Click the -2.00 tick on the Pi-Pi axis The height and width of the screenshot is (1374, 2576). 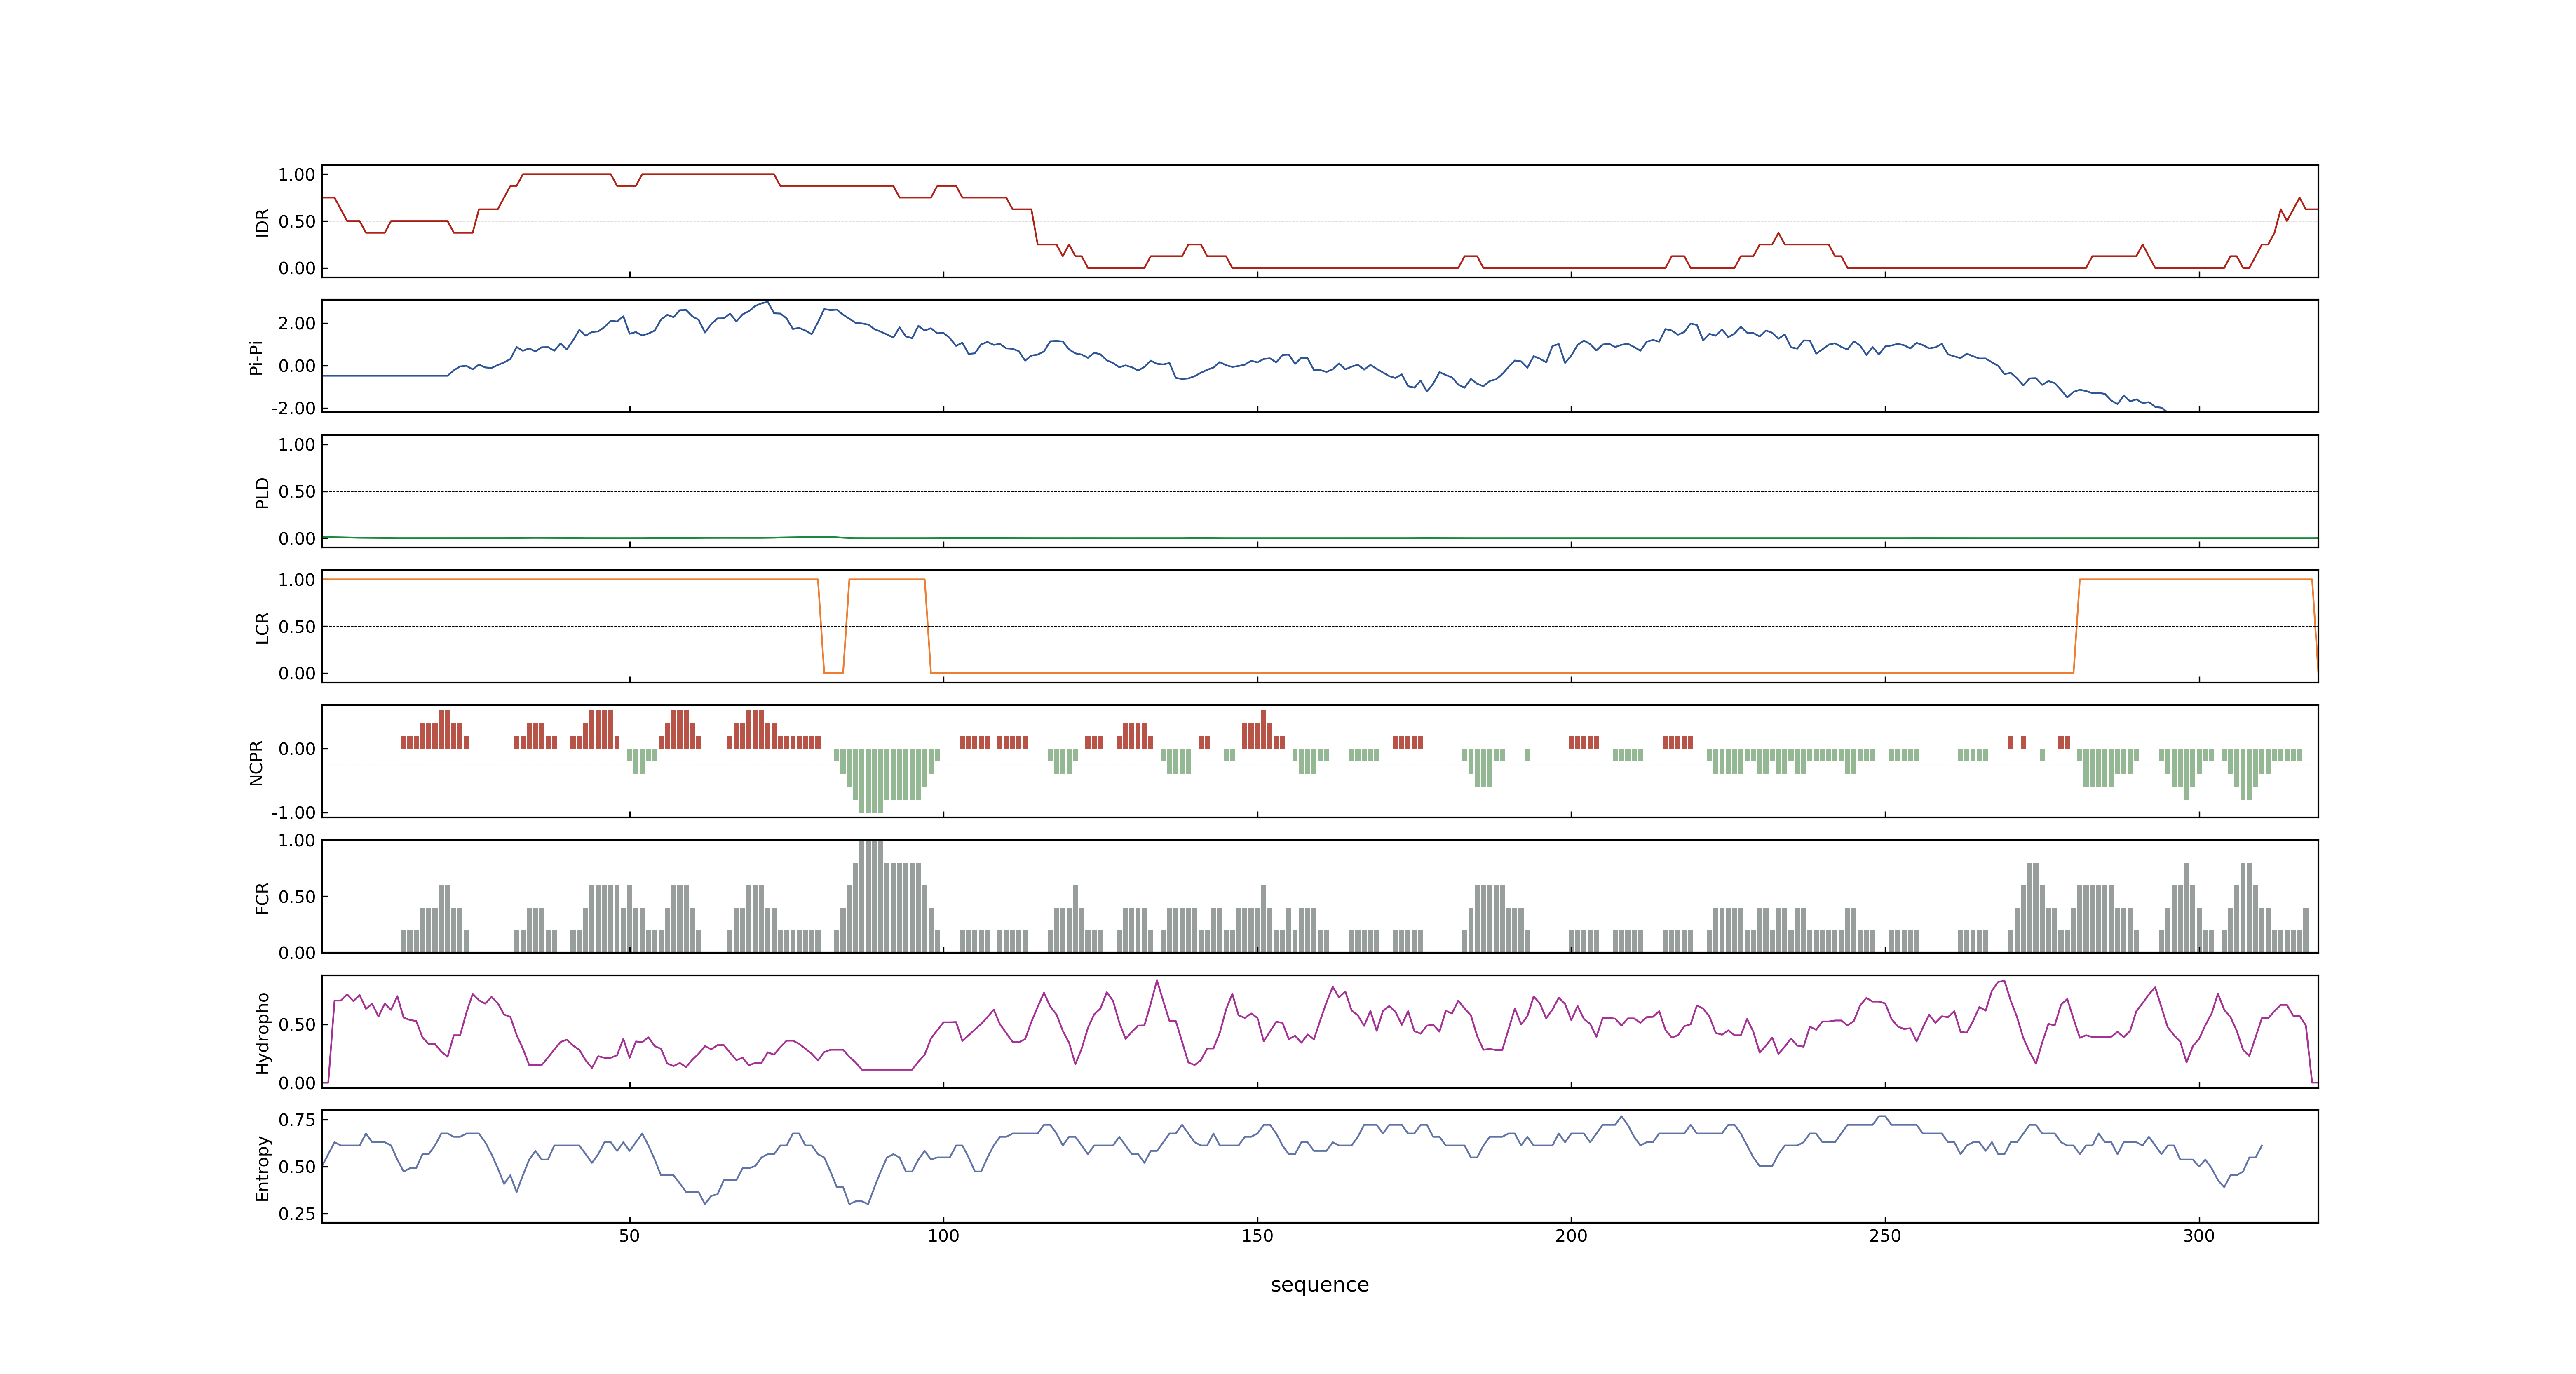293,408
